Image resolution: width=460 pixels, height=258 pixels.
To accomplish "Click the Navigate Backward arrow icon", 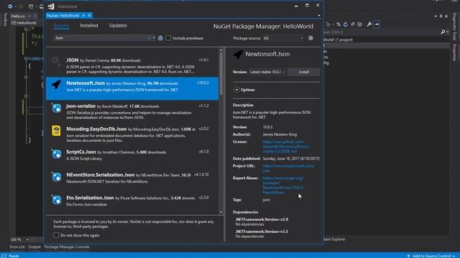I will [x=10, y=6].
